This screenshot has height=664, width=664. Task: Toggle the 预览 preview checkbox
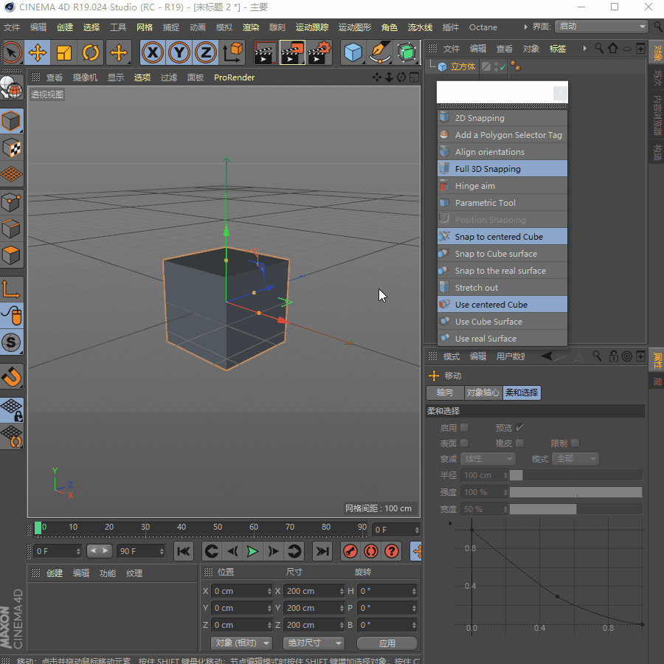(x=519, y=427)
